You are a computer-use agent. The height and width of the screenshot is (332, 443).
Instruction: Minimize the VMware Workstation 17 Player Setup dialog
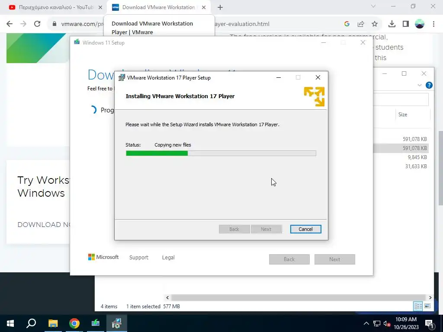click(279, 78)
